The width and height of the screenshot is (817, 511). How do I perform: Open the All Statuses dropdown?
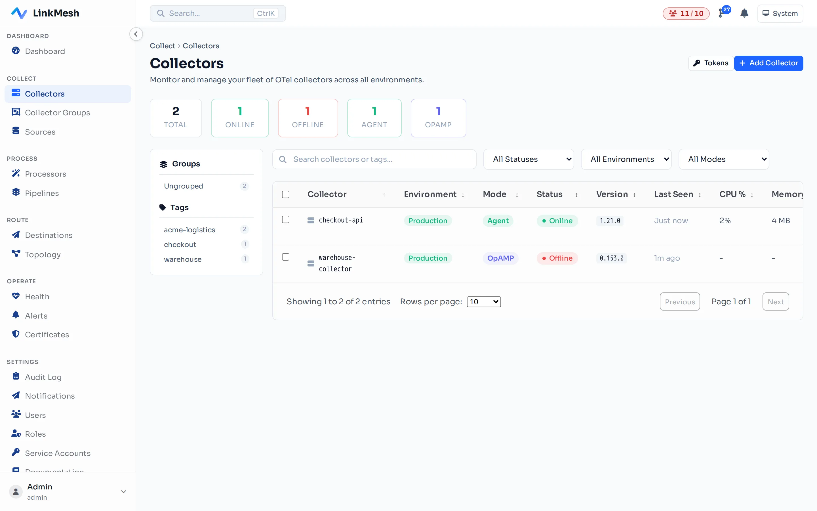pos(529,159)
